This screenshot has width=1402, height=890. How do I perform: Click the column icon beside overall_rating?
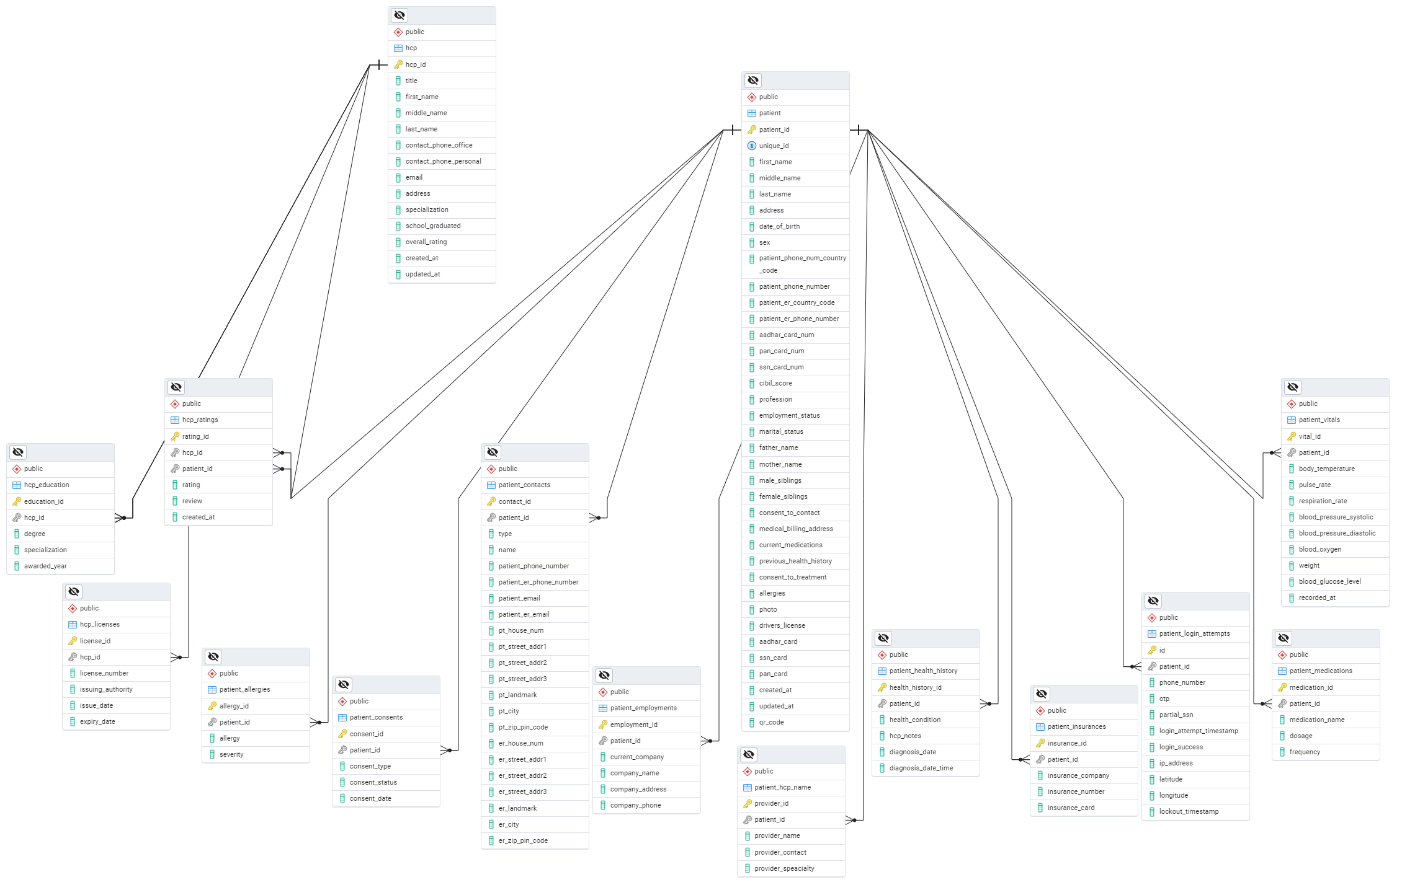398,242
